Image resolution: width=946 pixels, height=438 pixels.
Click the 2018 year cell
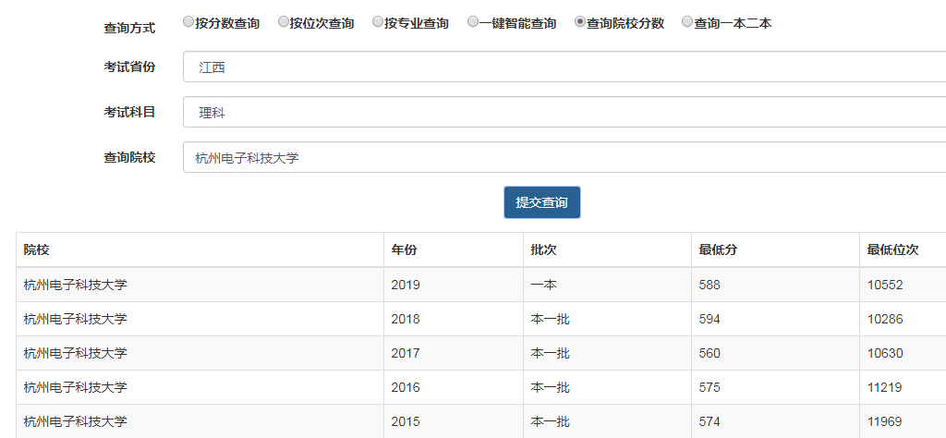[453, 319]
